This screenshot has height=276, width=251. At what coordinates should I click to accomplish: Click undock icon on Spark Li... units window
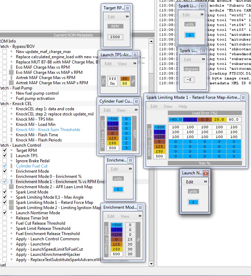(x=202, y=6)
